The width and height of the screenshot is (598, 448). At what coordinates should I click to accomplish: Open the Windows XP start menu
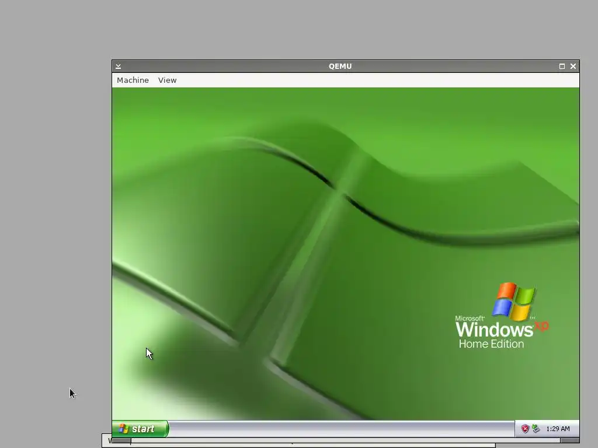tap(140, 429)
